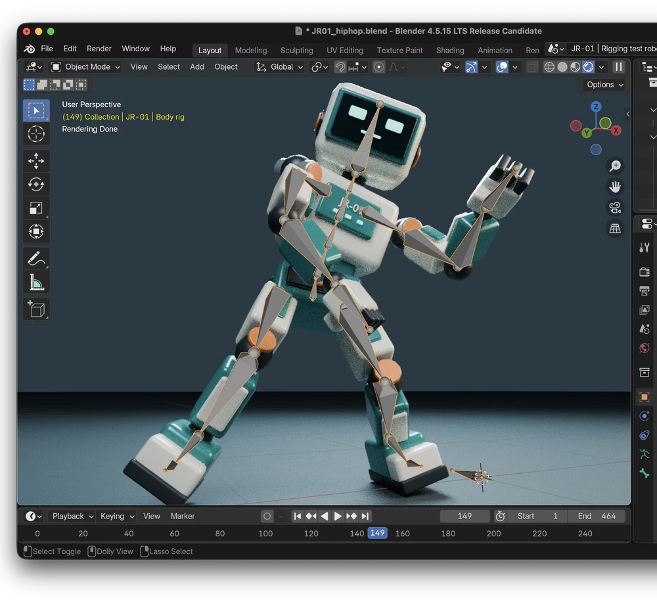Open the File menu
Viewport: 657px width, 604px height.
click(x=47, y=49)
